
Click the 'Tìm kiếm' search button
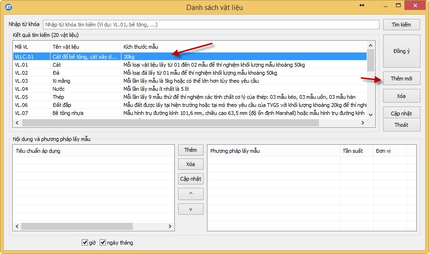pyautogui.click(x=401, y=25)
